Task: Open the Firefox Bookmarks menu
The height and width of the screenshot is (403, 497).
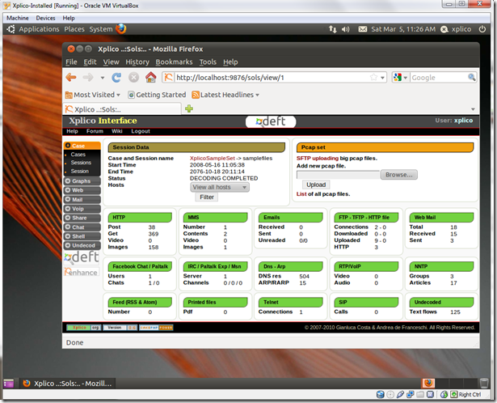Action: tap(174, 62)
